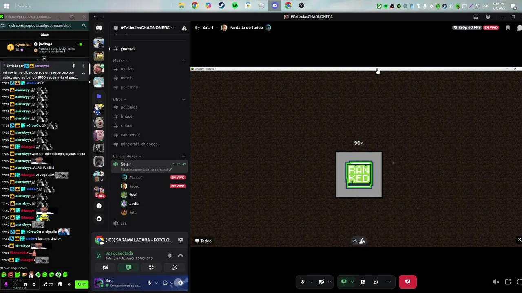Viewport: 522px width, 293px height.
Task: Open the server folder icon in sidebar
Action: [x=99, y=96]
